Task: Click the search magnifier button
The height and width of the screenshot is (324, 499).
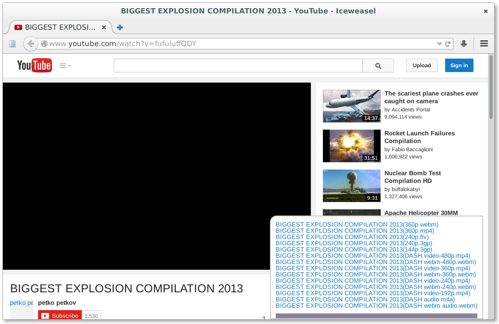Action: [378, 66]
